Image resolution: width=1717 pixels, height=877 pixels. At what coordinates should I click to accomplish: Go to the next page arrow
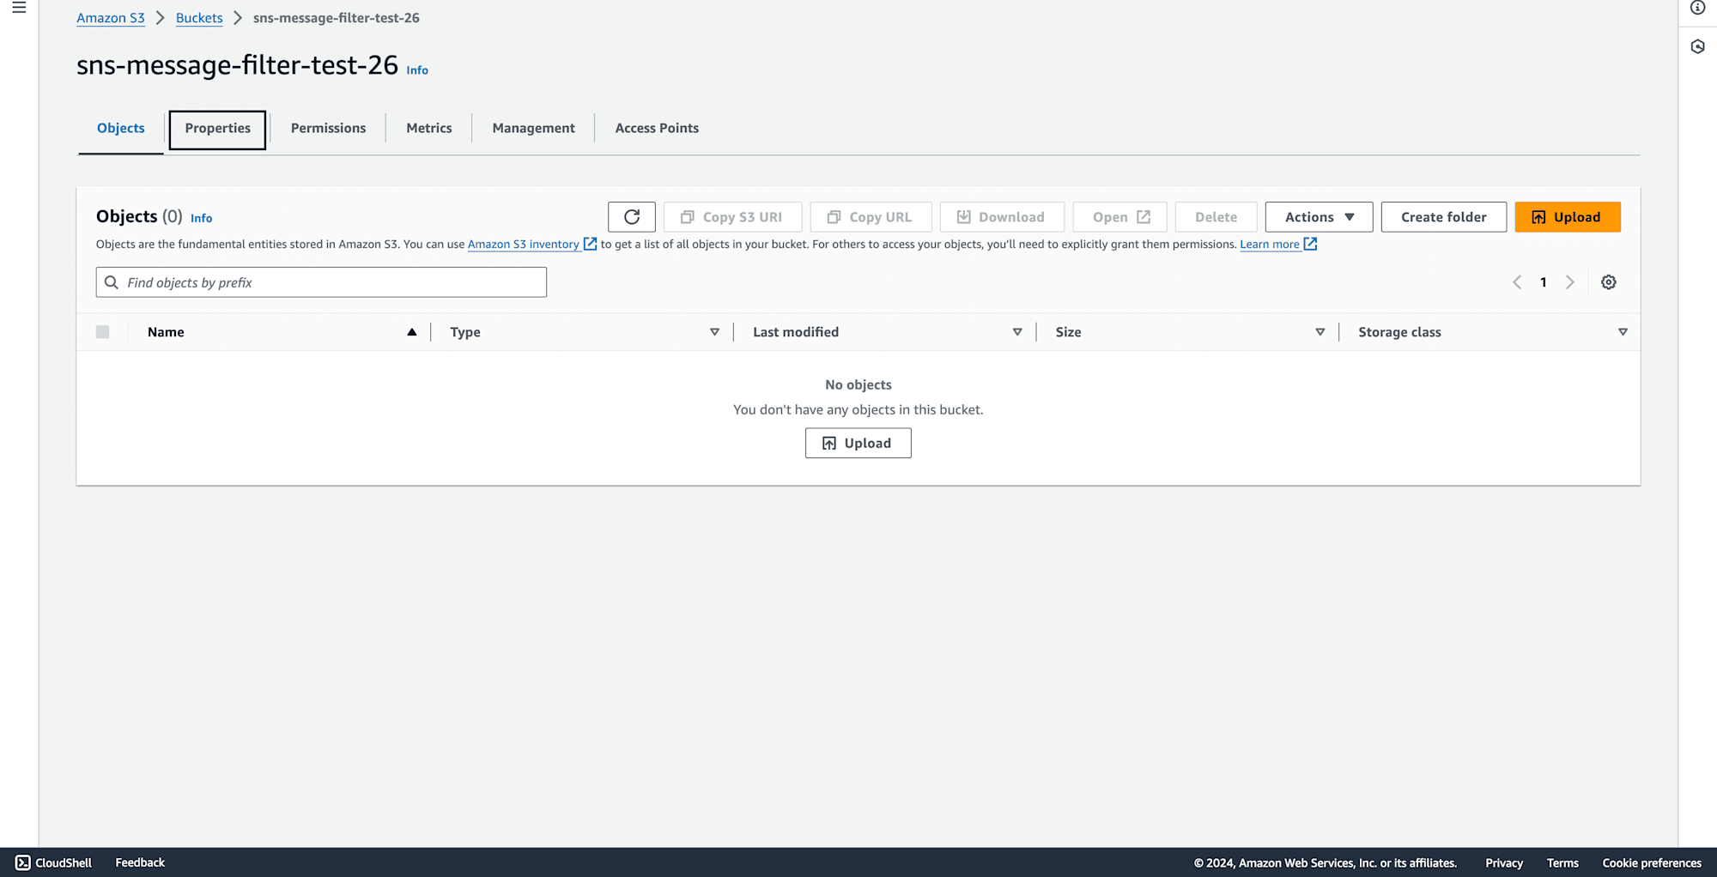coord(1570,282)
